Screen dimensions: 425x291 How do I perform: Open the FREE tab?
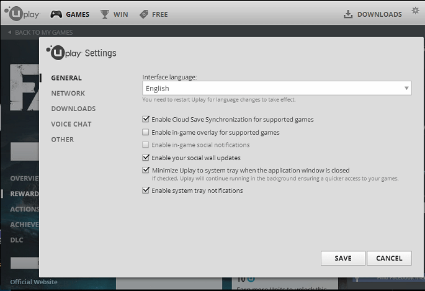coord(160,14)
